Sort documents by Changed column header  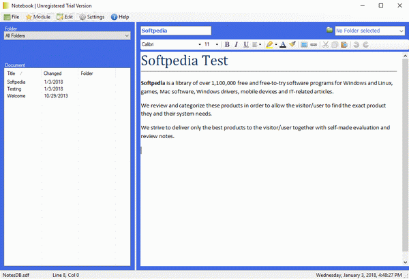tap(59, 73)
